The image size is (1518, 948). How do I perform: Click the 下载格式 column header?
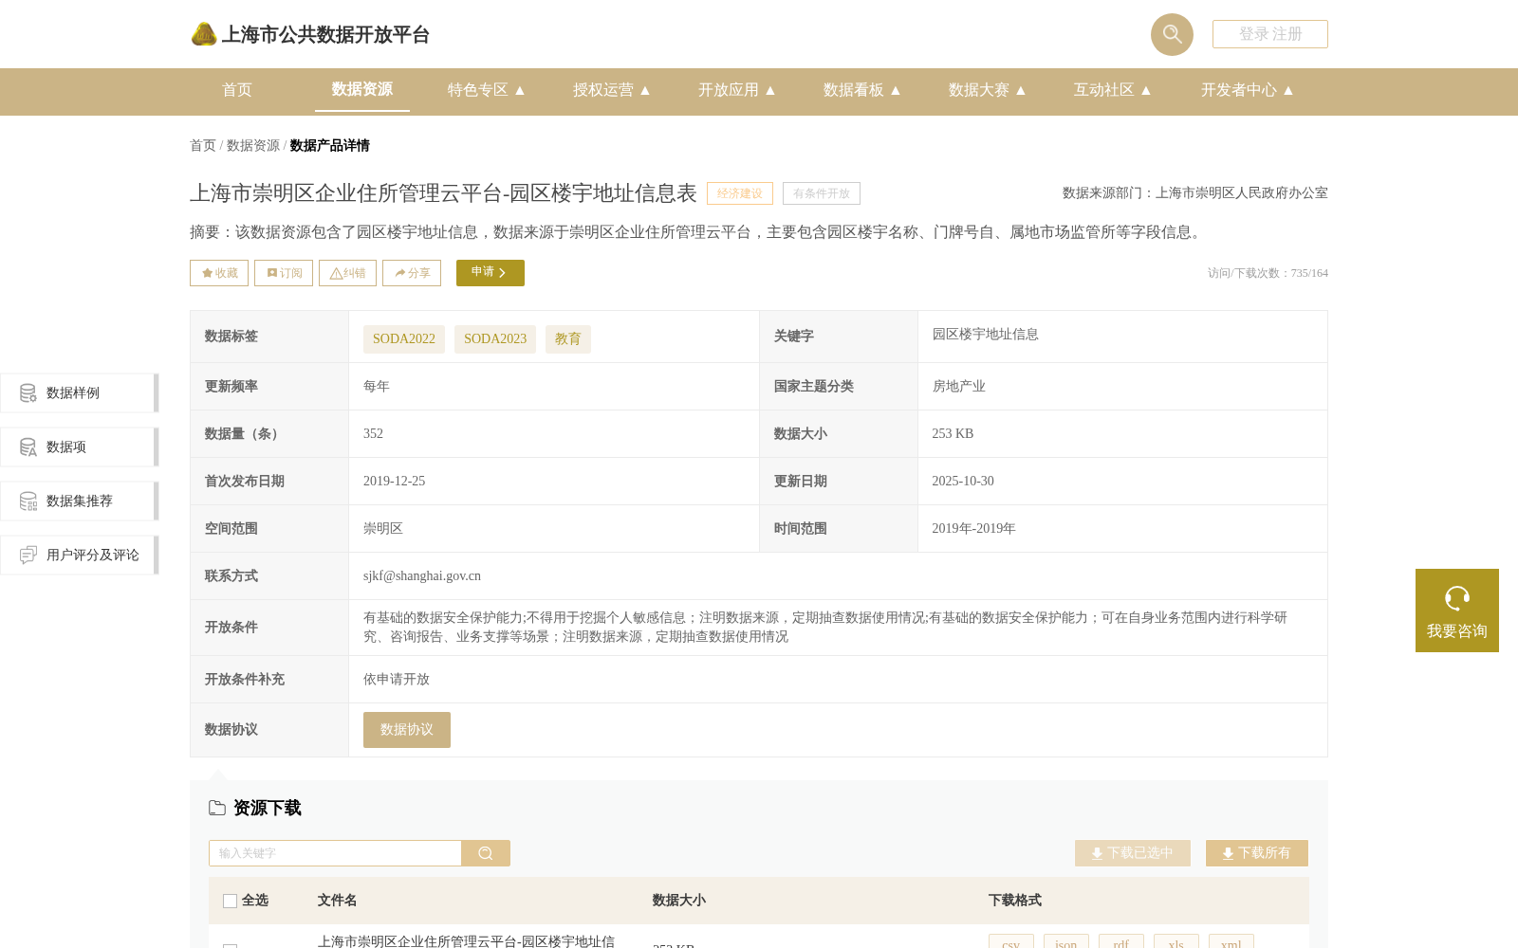click(x=1014, y=901)
